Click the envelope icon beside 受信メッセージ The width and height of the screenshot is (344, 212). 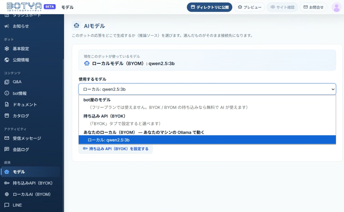(7, 138)
